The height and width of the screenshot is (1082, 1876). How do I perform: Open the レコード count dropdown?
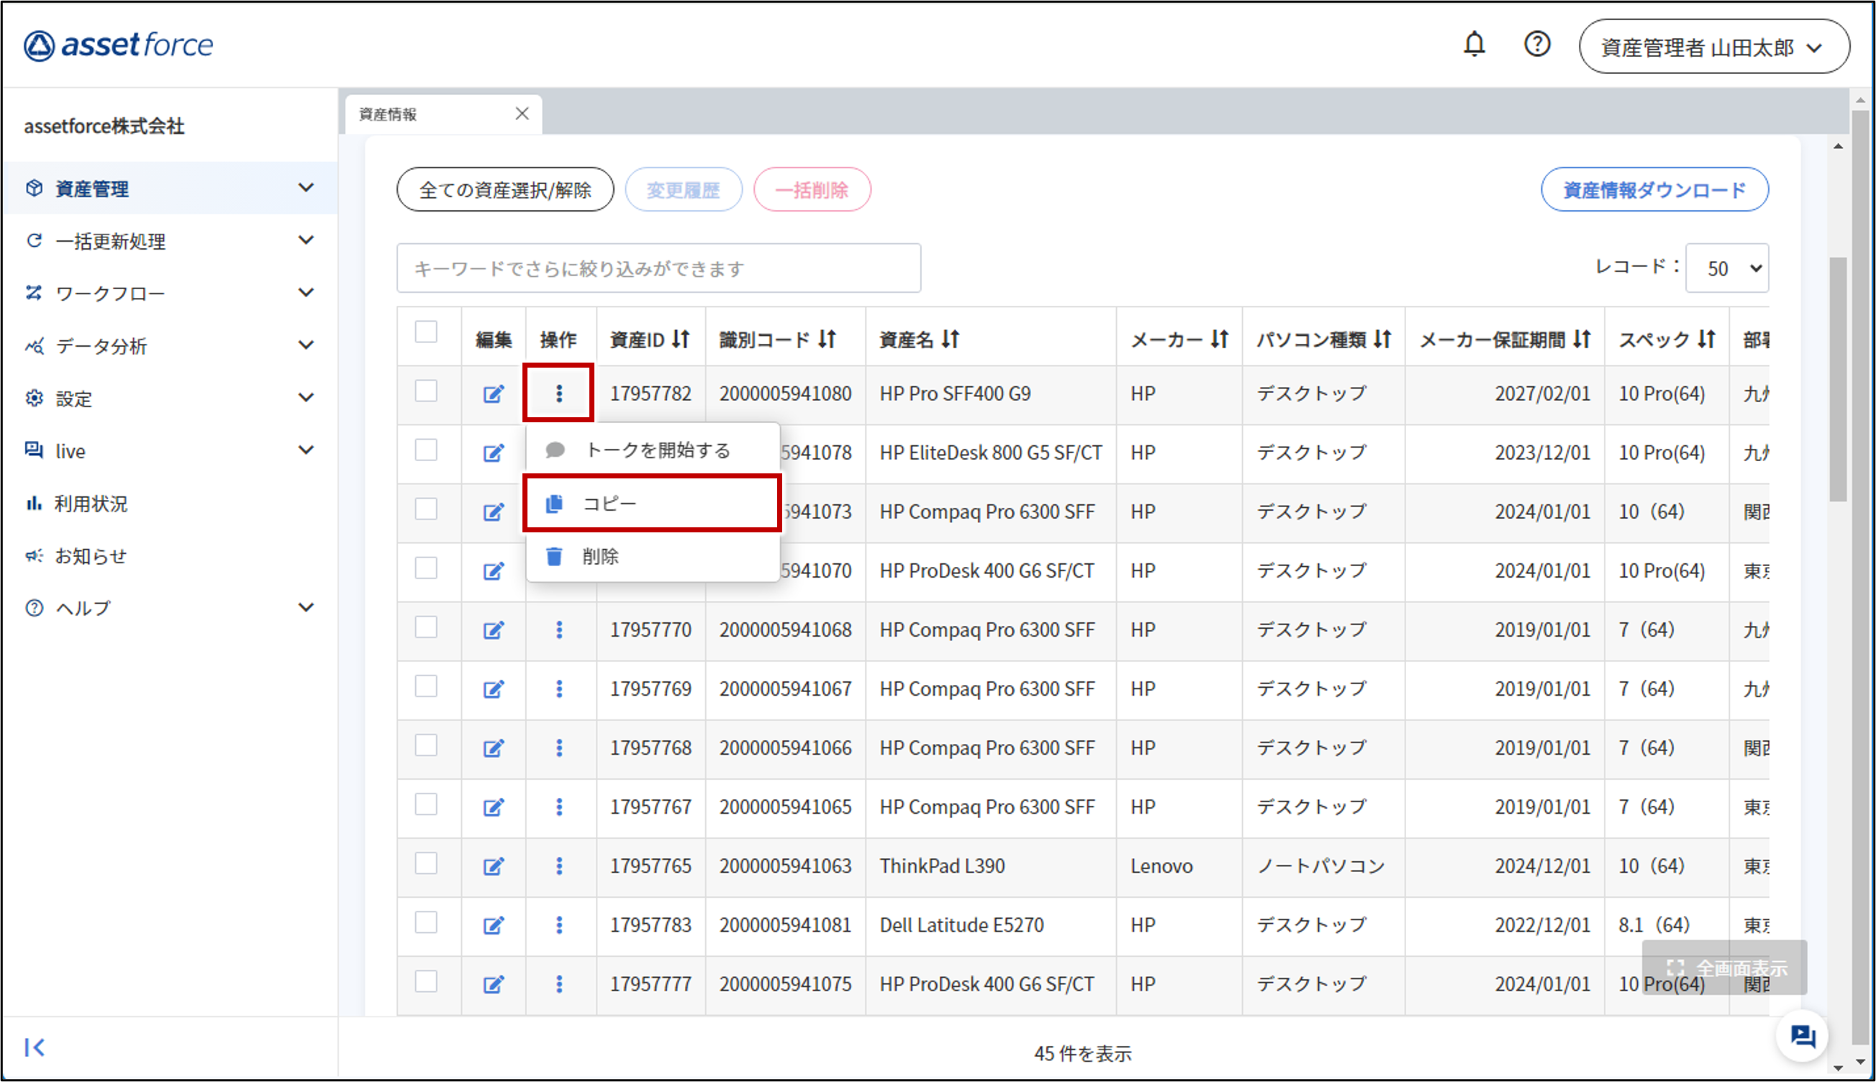1726,268
